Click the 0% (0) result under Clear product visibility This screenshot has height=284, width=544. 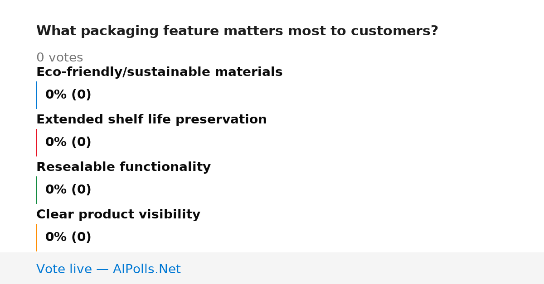68,237
